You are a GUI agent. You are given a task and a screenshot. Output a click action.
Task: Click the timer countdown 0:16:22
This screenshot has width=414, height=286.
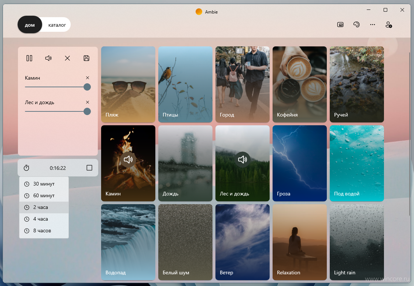[x=58, y=168]
